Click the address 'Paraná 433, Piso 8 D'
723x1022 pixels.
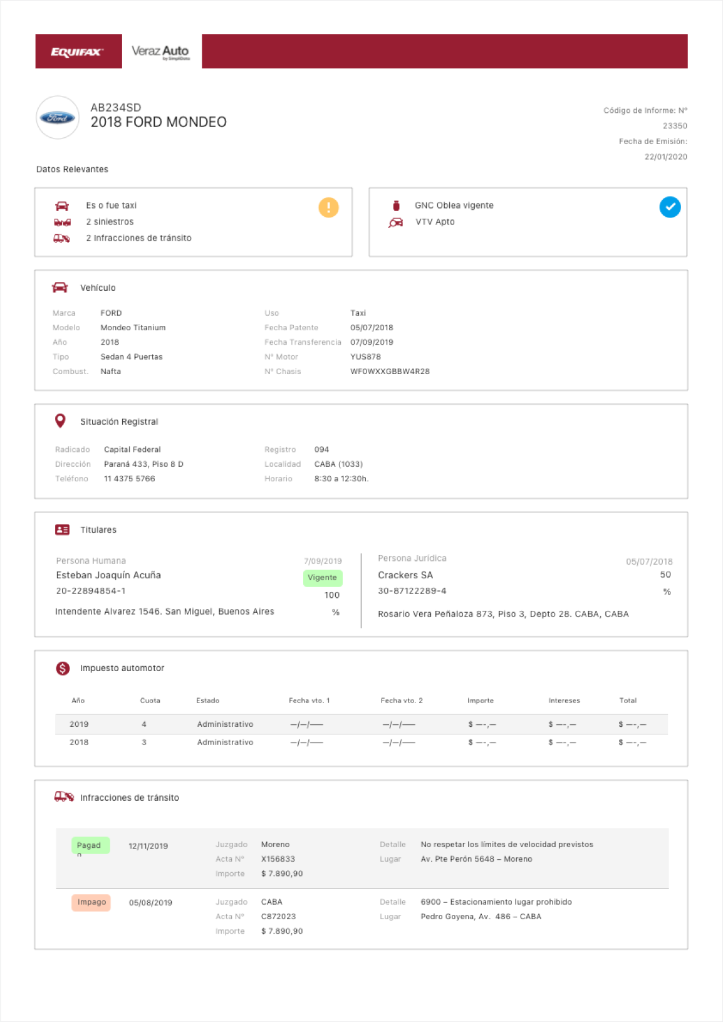(x=143, y=464)
